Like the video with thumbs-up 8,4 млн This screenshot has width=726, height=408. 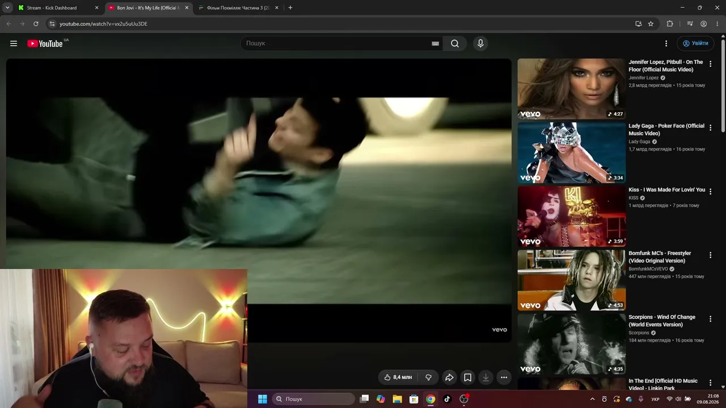pos(398,377)
